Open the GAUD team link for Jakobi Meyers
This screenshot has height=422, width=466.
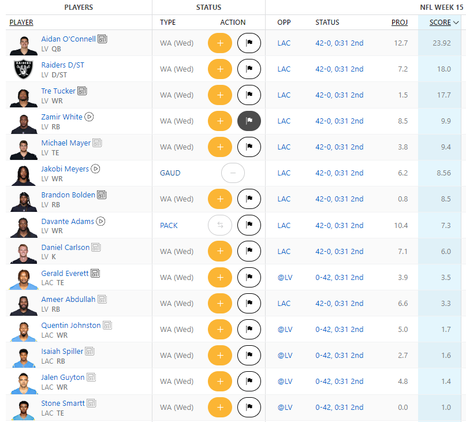pos(170,173)
